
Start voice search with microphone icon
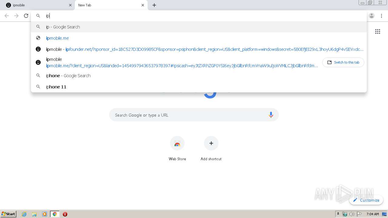[x=271, y=115]
